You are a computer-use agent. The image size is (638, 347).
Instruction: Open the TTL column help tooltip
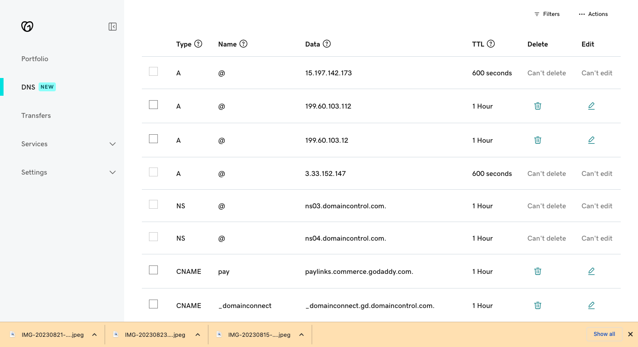coord(491,43)
